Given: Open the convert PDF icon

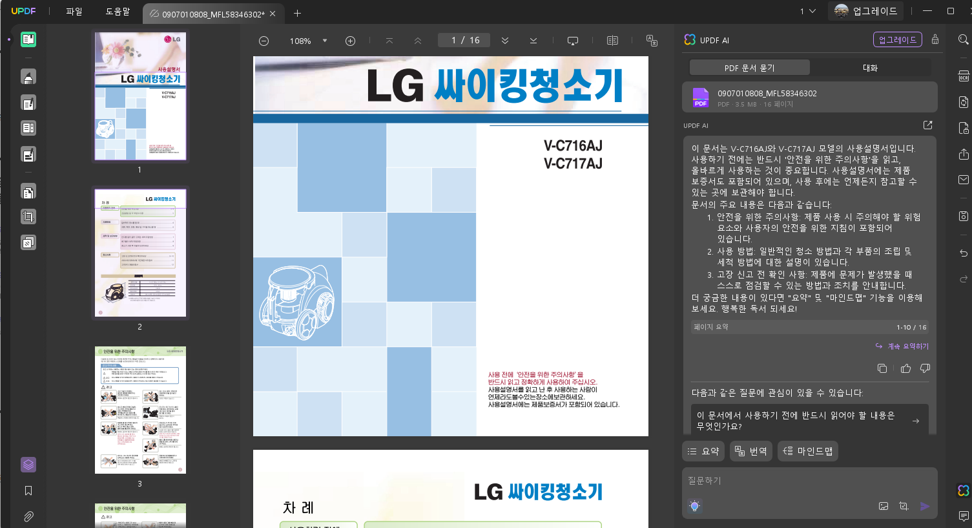Looking at the screenshot, I should [963, 102].
